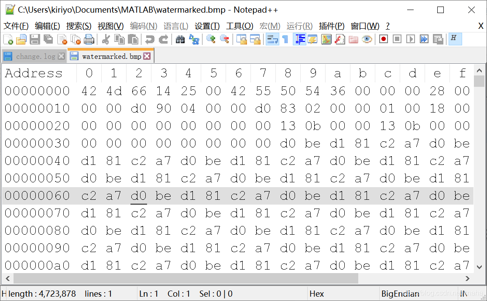Viewport: 487px width, 301px height.
Task: Click the New file icon
Action: coord(8,39)
